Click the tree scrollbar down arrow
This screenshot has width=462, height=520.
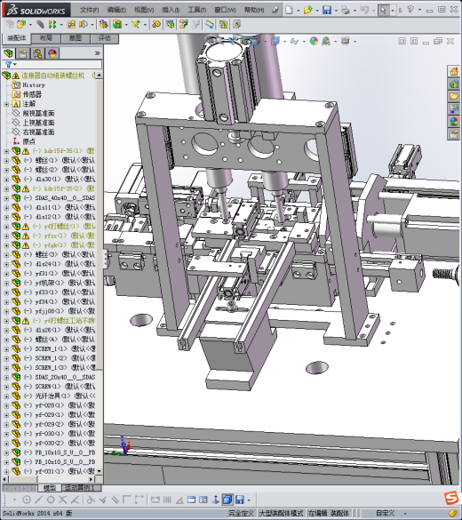[99, 471]
